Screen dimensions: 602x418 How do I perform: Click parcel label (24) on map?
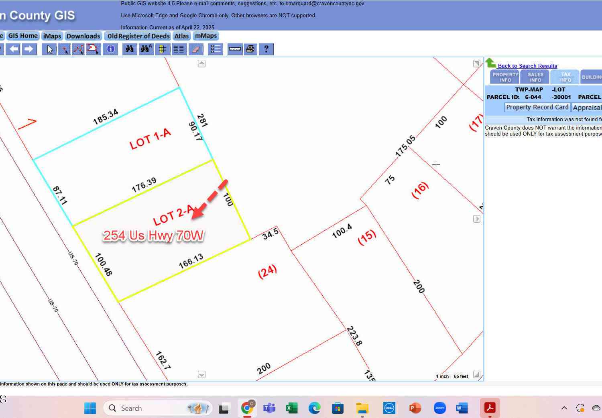click(267, 271)
